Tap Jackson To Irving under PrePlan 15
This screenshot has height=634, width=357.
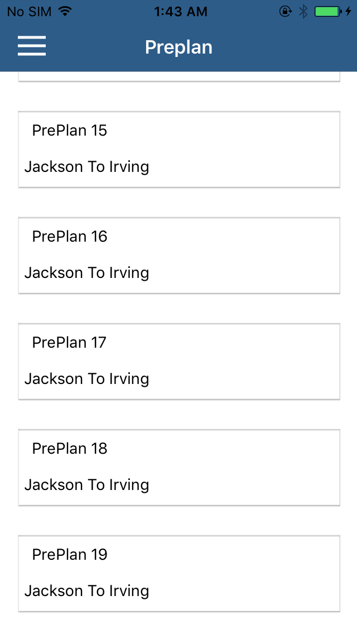[87, 167]
